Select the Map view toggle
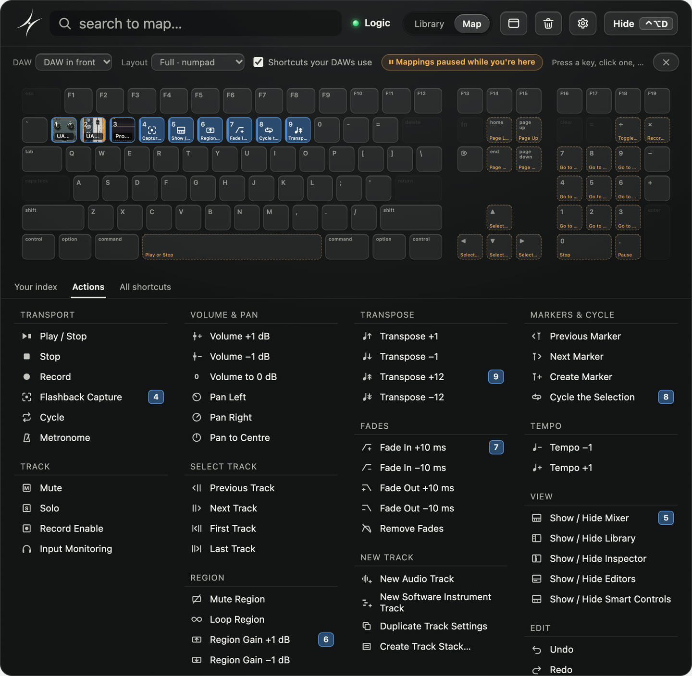 472,24
